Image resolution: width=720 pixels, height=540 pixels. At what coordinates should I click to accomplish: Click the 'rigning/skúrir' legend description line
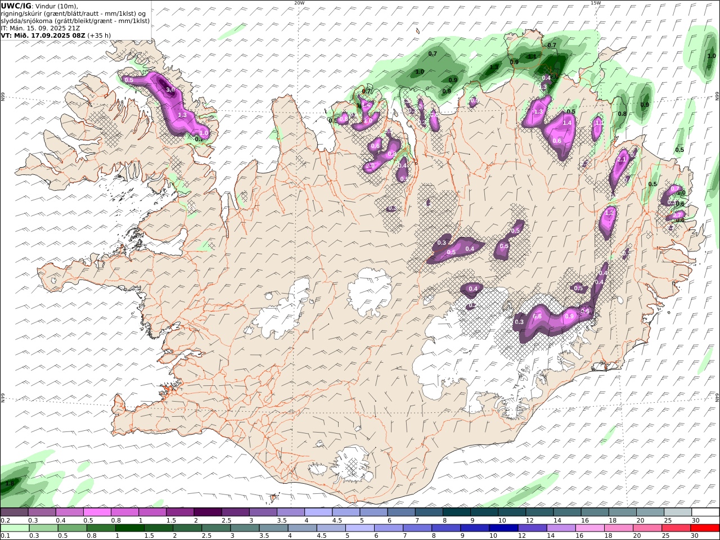click(73, 13)
